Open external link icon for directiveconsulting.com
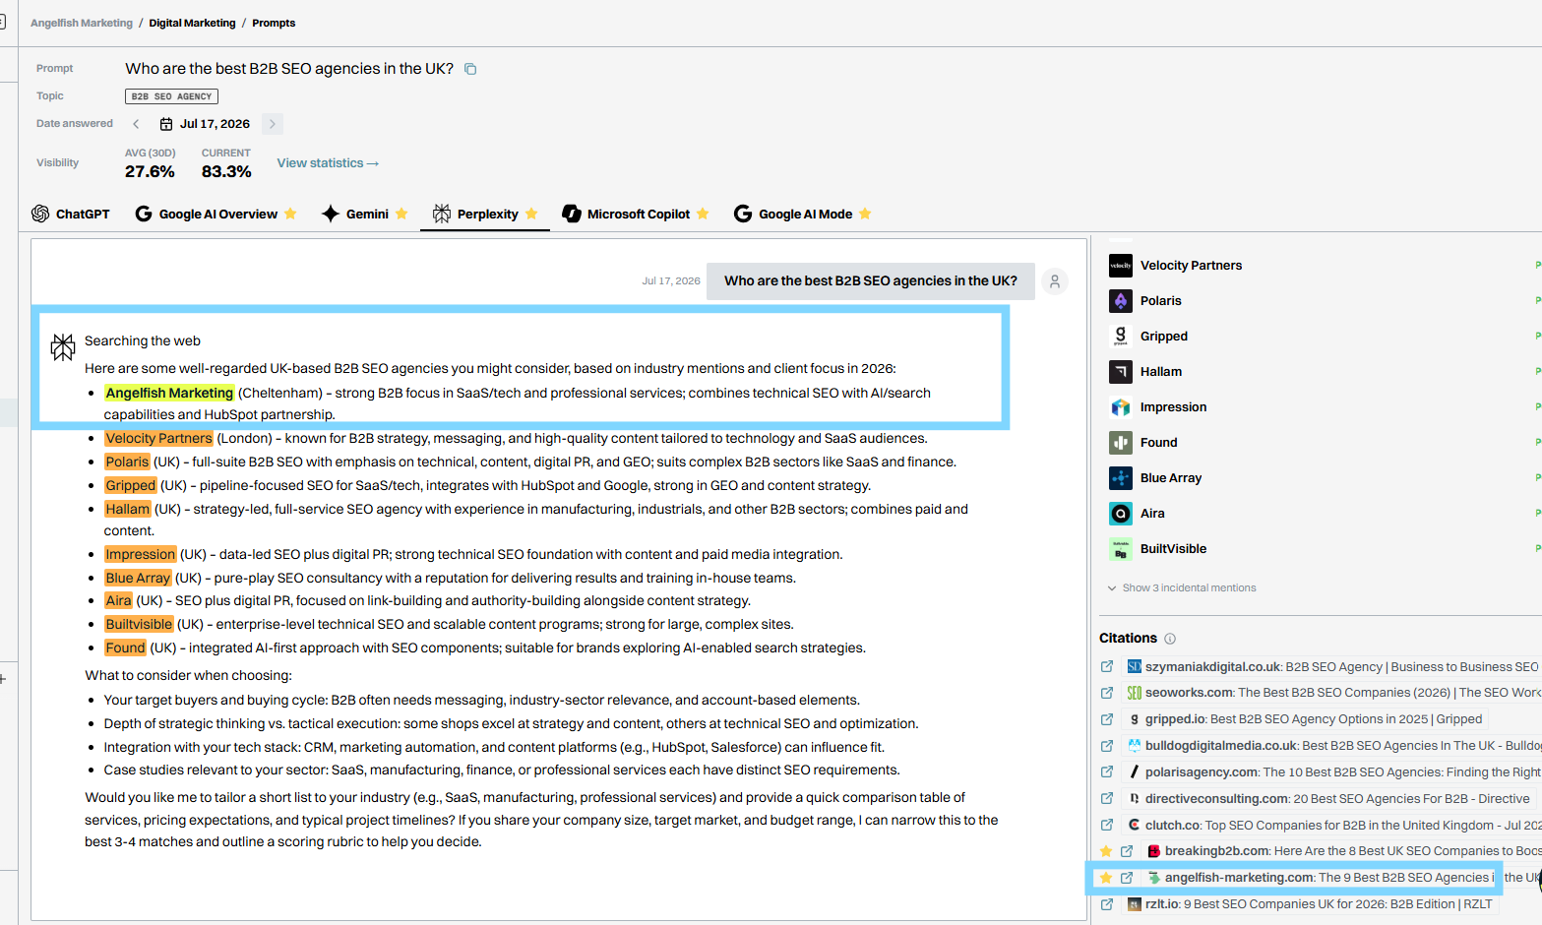 (x=1107, y=799)
